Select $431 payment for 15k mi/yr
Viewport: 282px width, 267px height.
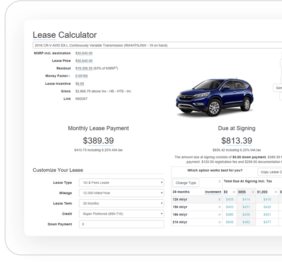[x=246, y=207]
